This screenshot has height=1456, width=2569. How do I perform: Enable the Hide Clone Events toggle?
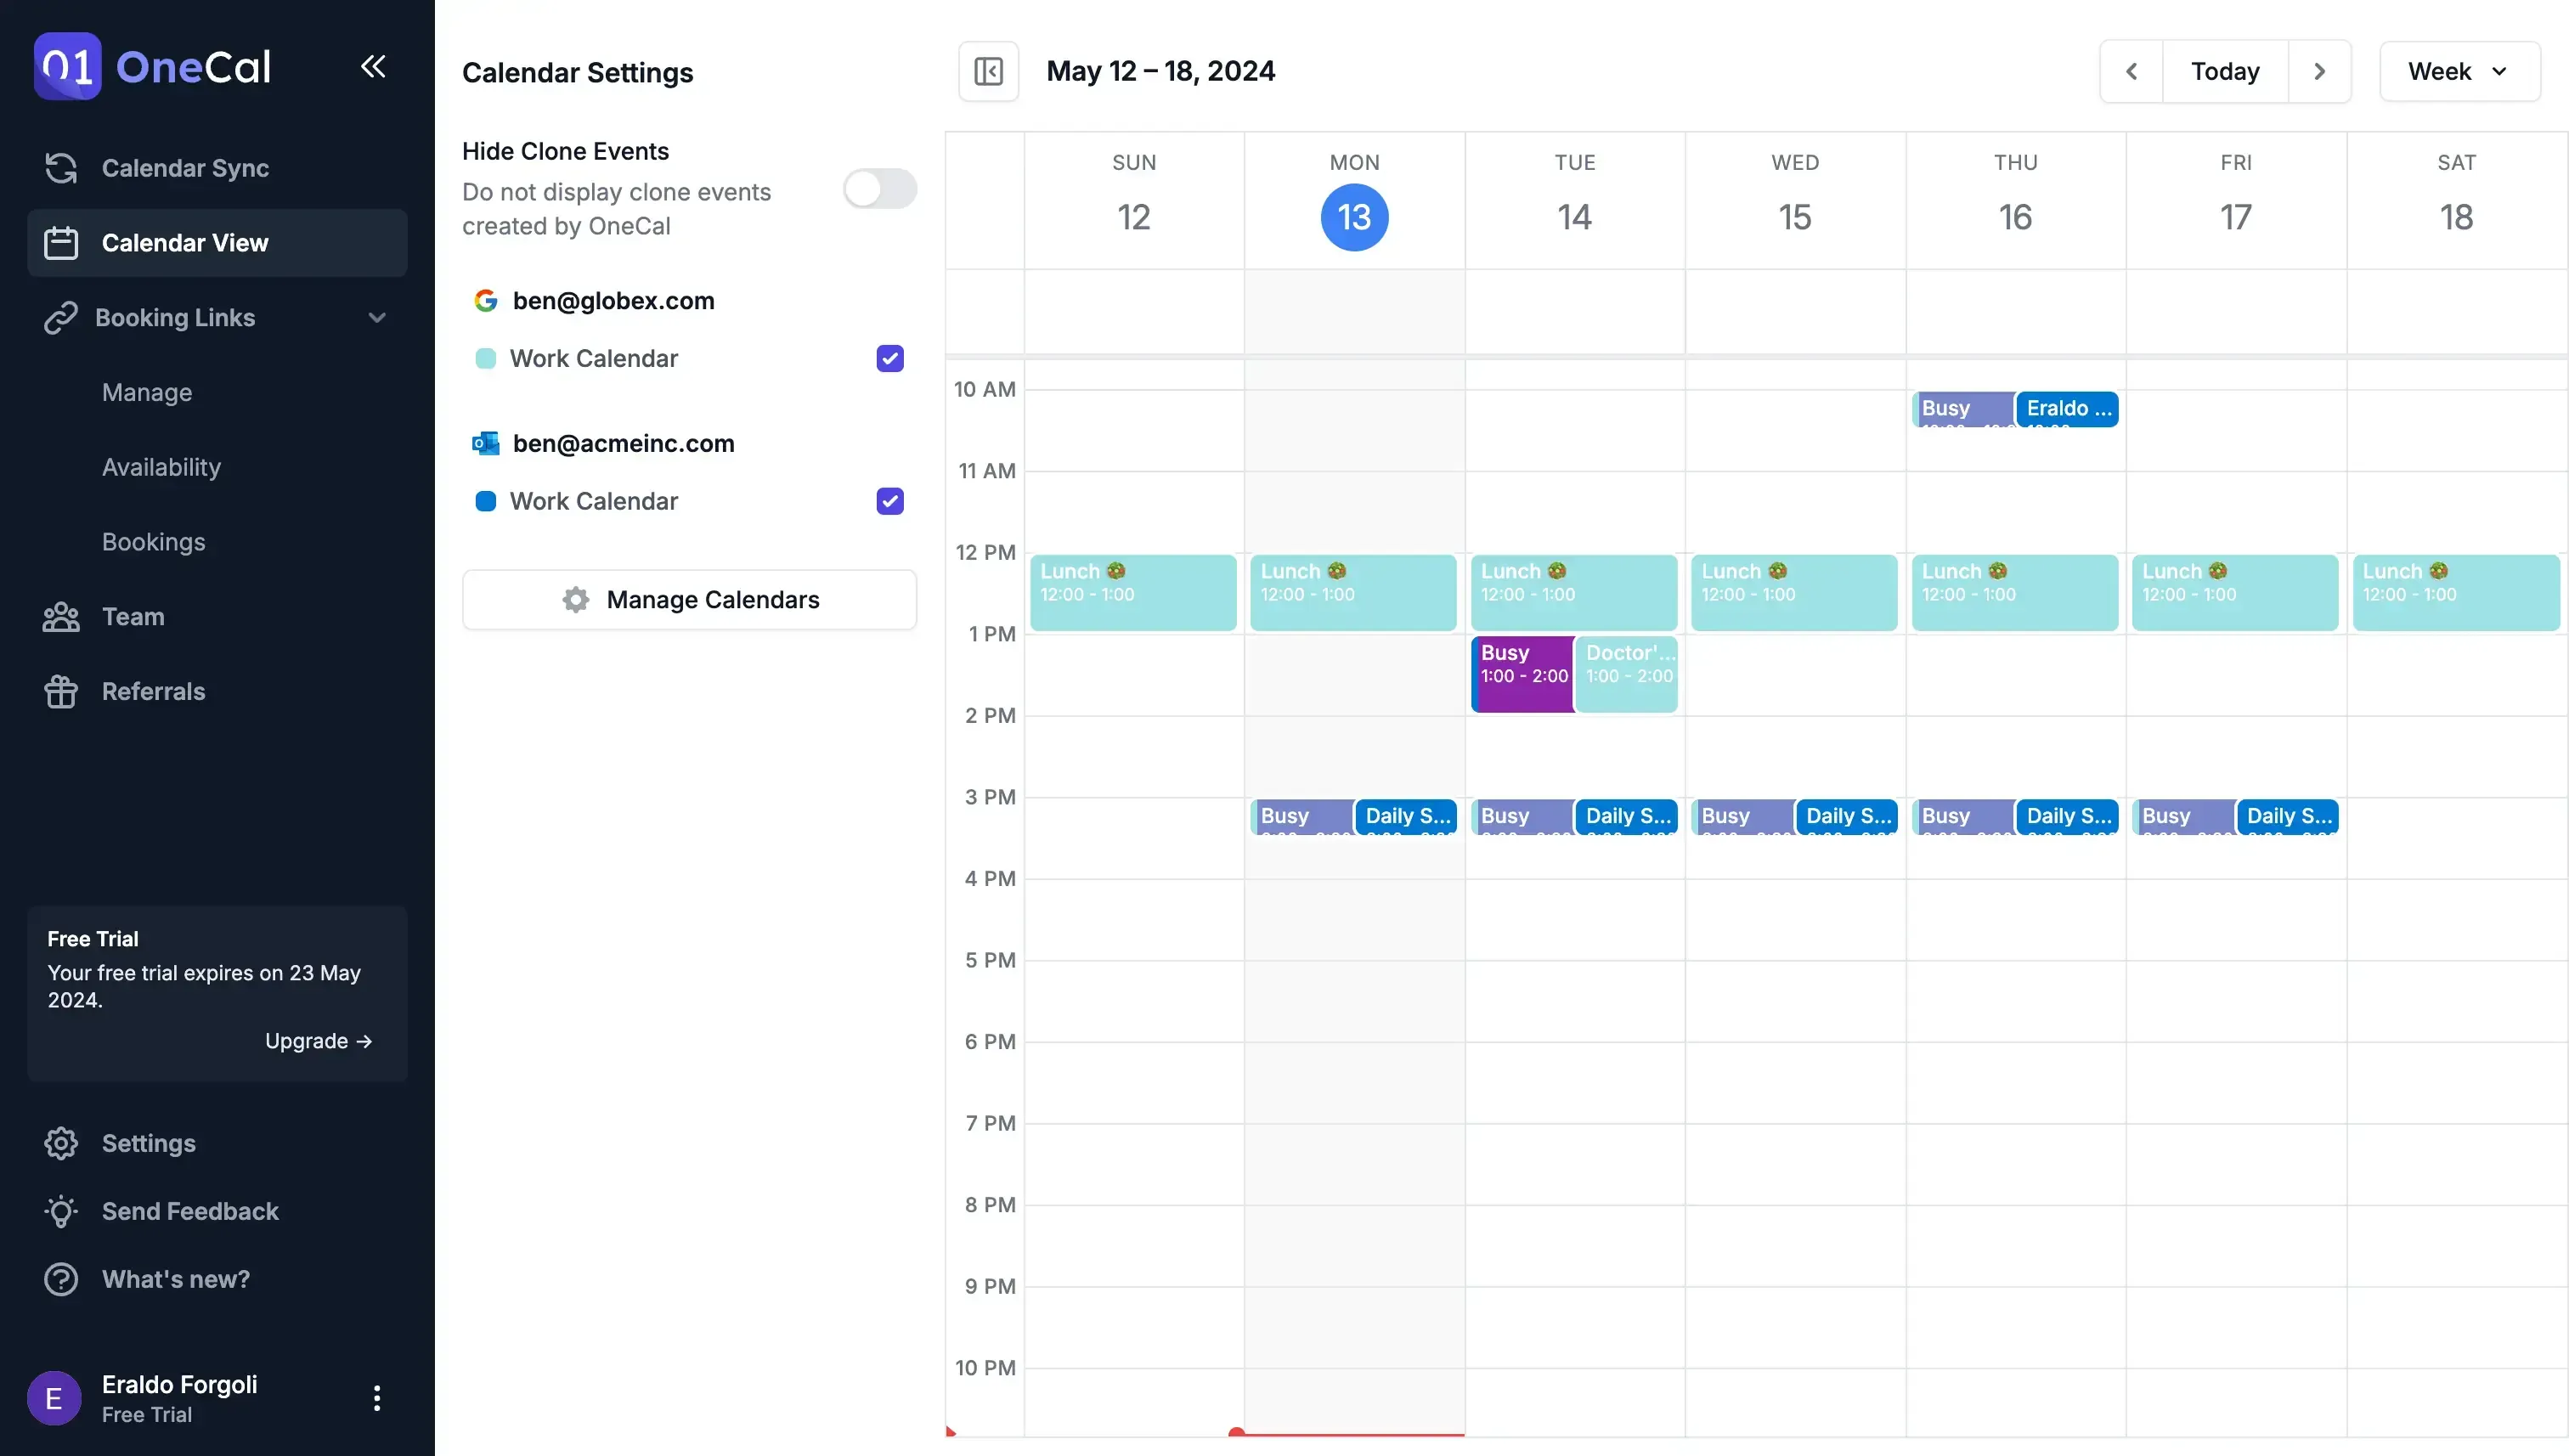coord(879,188)
